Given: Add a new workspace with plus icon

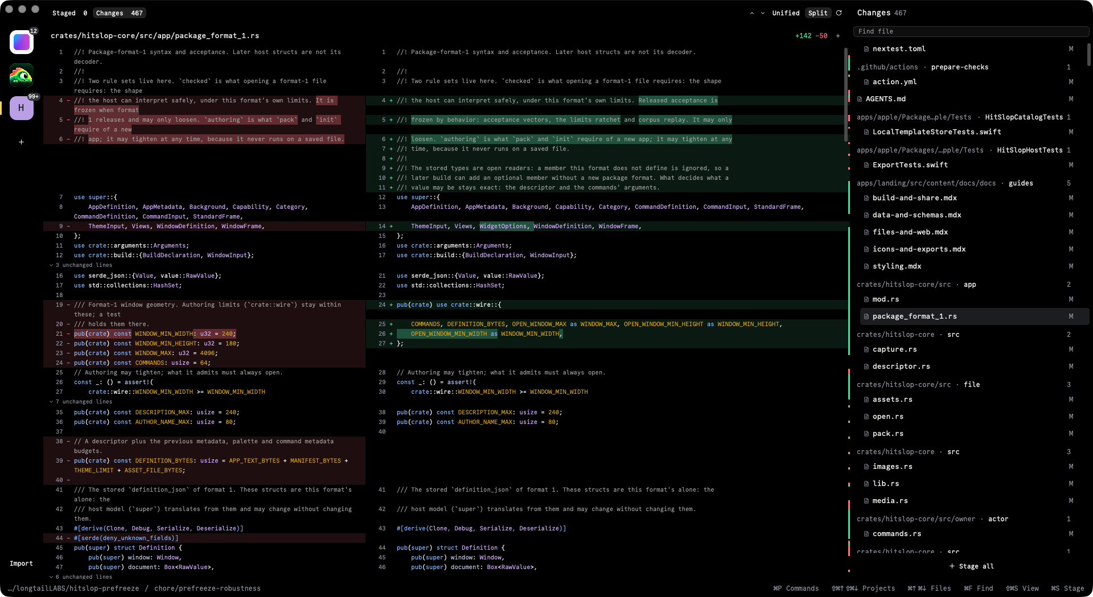Looking at the screenshot, I should [22, 142].
